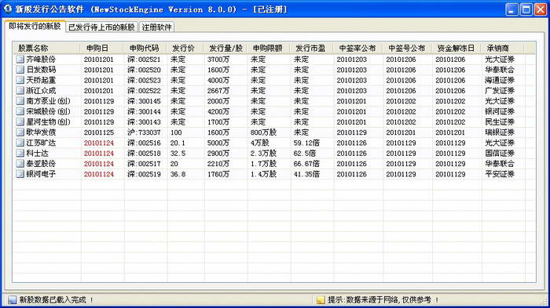This screenshot has width=550, height=308.
Task: Click the yellow hint icon in status bar
Action: coord(321,300)
